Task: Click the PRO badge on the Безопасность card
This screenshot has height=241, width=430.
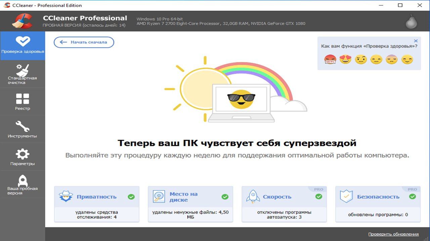Action: 412,189
